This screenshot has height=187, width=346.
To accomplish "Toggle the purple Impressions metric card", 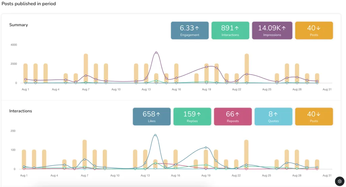I will point(272,30).
